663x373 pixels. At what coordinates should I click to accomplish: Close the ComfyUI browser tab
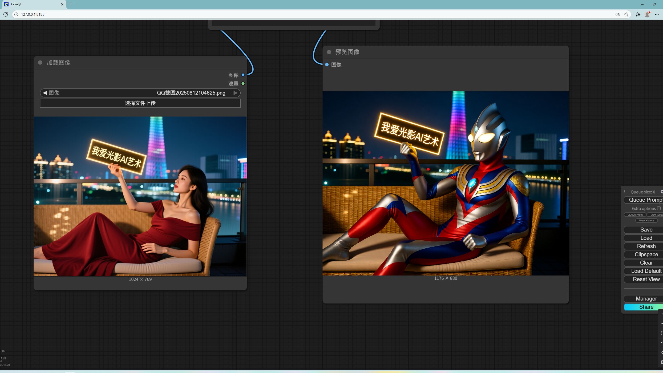pos(62,4)
